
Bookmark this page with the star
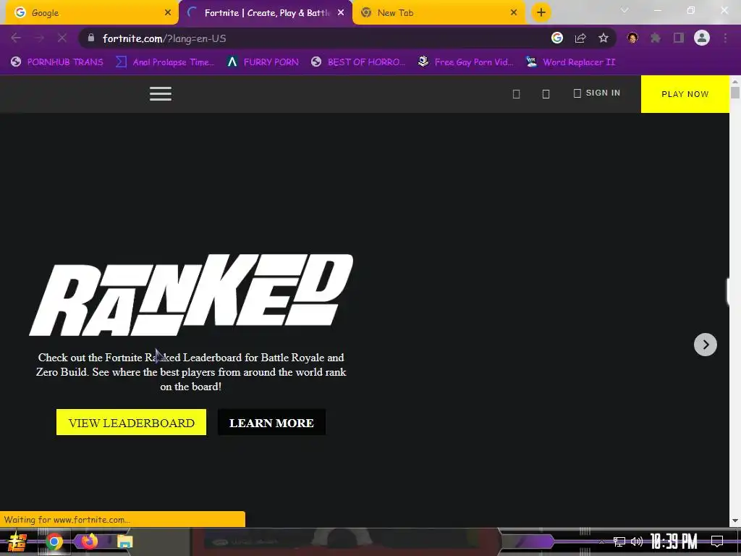tap(604, 38)
